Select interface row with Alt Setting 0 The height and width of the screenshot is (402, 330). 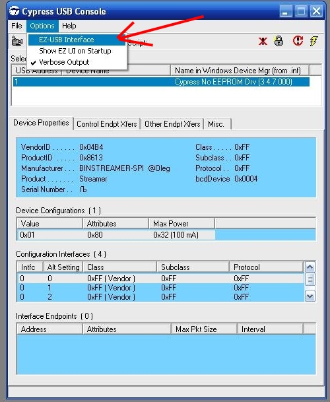[160, 279]
